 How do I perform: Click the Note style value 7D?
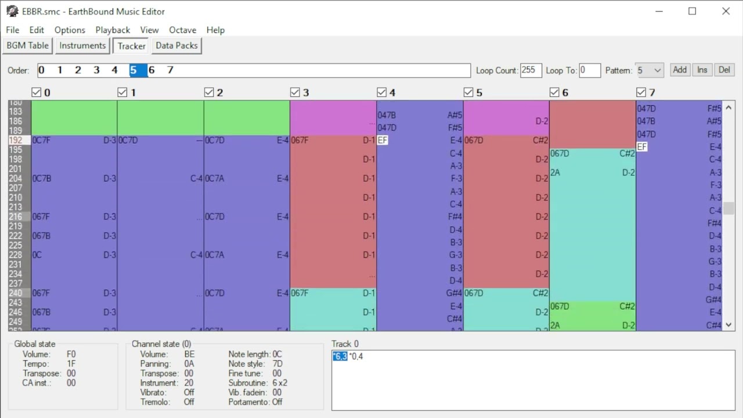click(277, 364)
